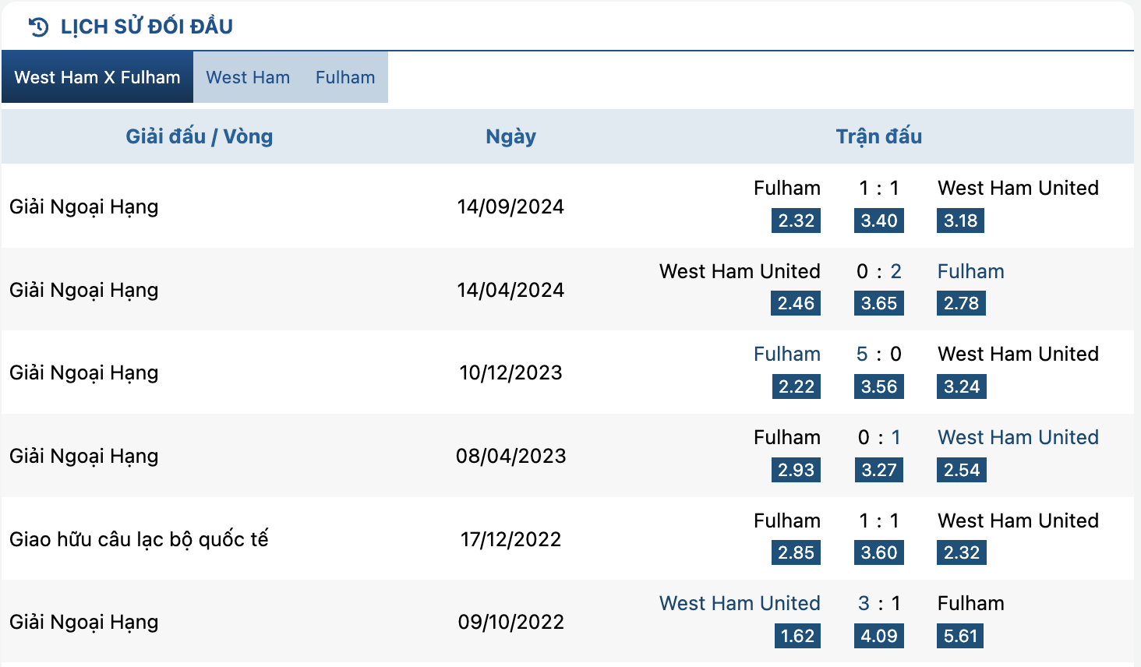Click odds 3.27 badge
This screenshot has height=667, width=1141.
(x=879, y=470)
